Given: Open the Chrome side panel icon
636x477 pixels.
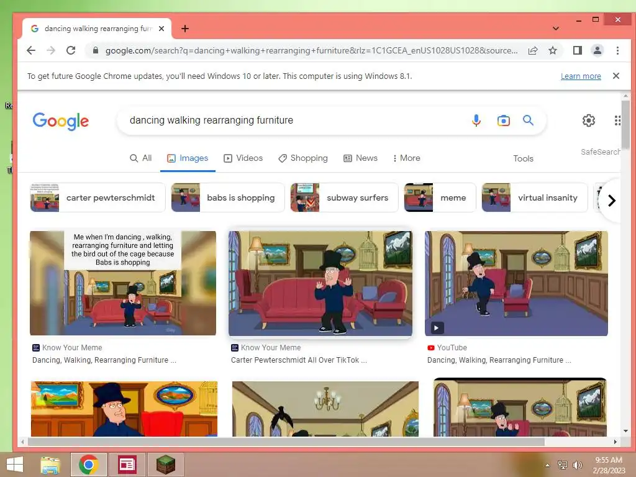Looking at the screenshot, I should 577,50.
